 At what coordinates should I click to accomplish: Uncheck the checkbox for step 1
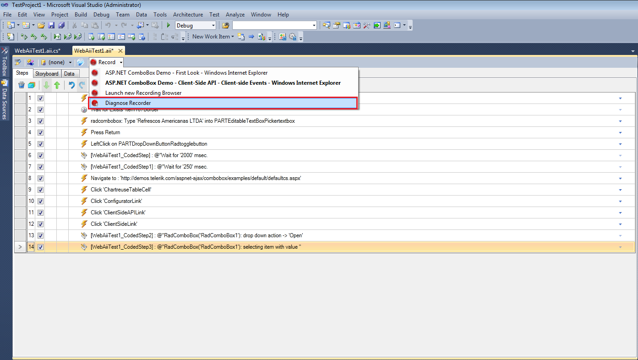[40, 98]
